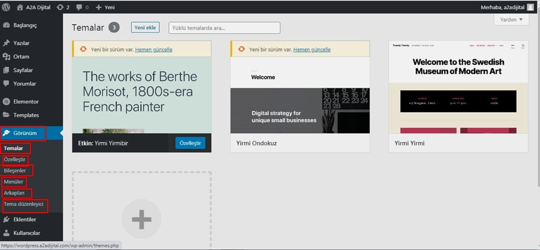The image size is (540, 250).
Task: Open the Yirmi Ondokuz theme screenshot
Action: point(300,95)
